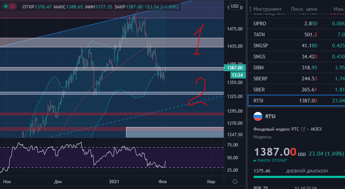
Task: Click the Фондовый индекс РТС link
Action: coord(276,129)
